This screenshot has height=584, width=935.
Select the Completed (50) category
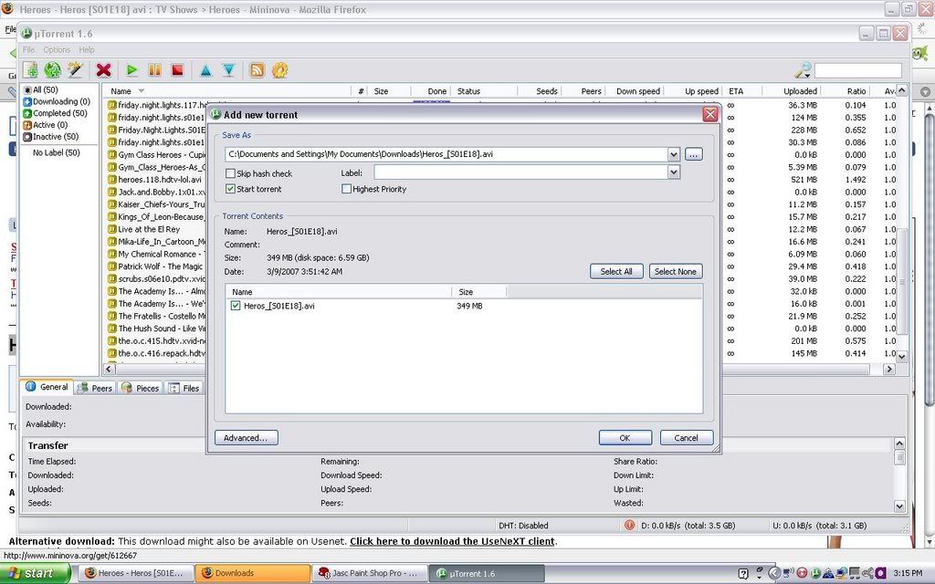55,112
